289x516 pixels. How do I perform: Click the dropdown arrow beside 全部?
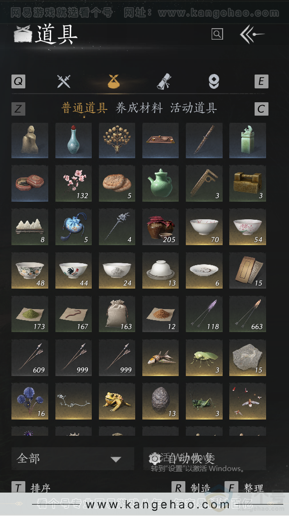point(116,459)
